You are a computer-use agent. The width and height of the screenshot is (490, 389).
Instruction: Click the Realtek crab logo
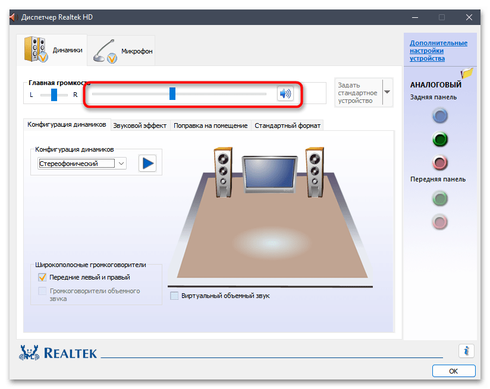coord(29,353)
